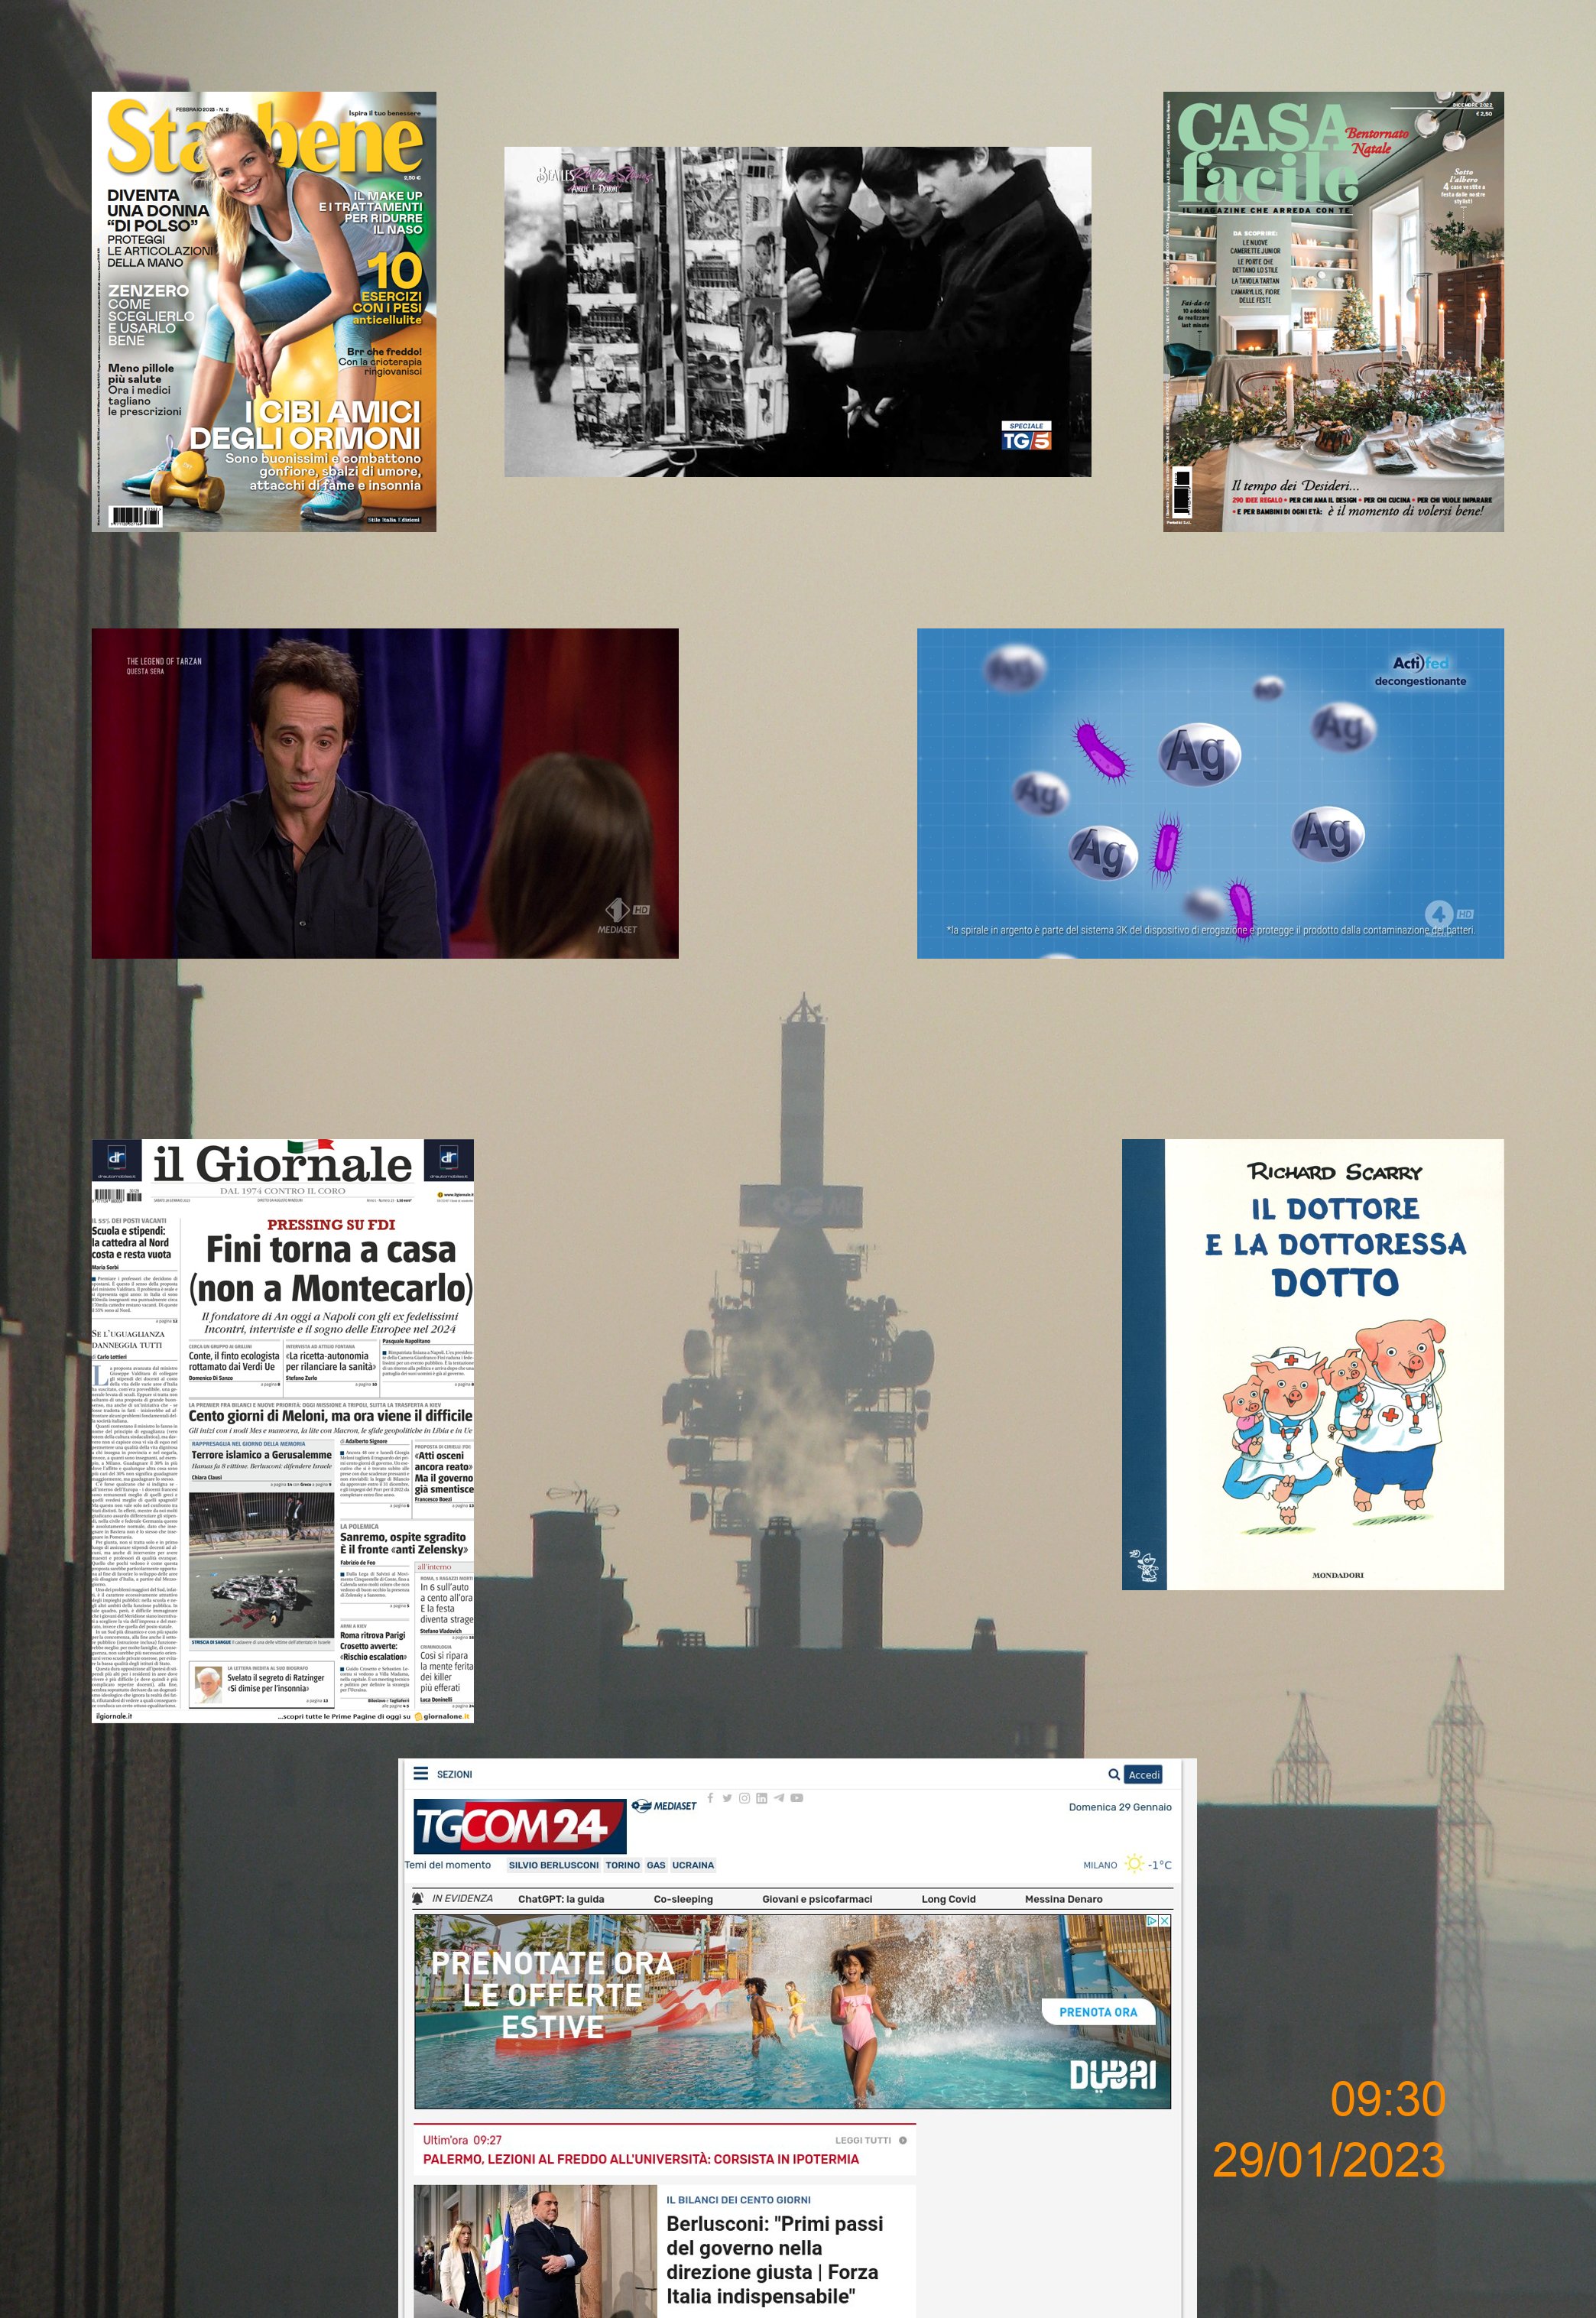
Task: Click the Stabene magazine cover thumbnail
Action: 264,311
